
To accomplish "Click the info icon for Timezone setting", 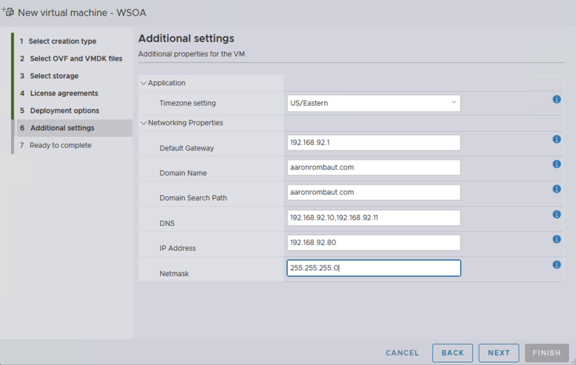I will (x=556, y=99).
